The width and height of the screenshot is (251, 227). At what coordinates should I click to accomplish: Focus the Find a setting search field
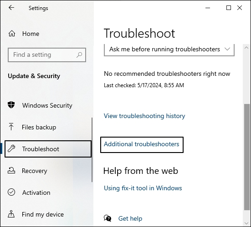tap(47, 55)
